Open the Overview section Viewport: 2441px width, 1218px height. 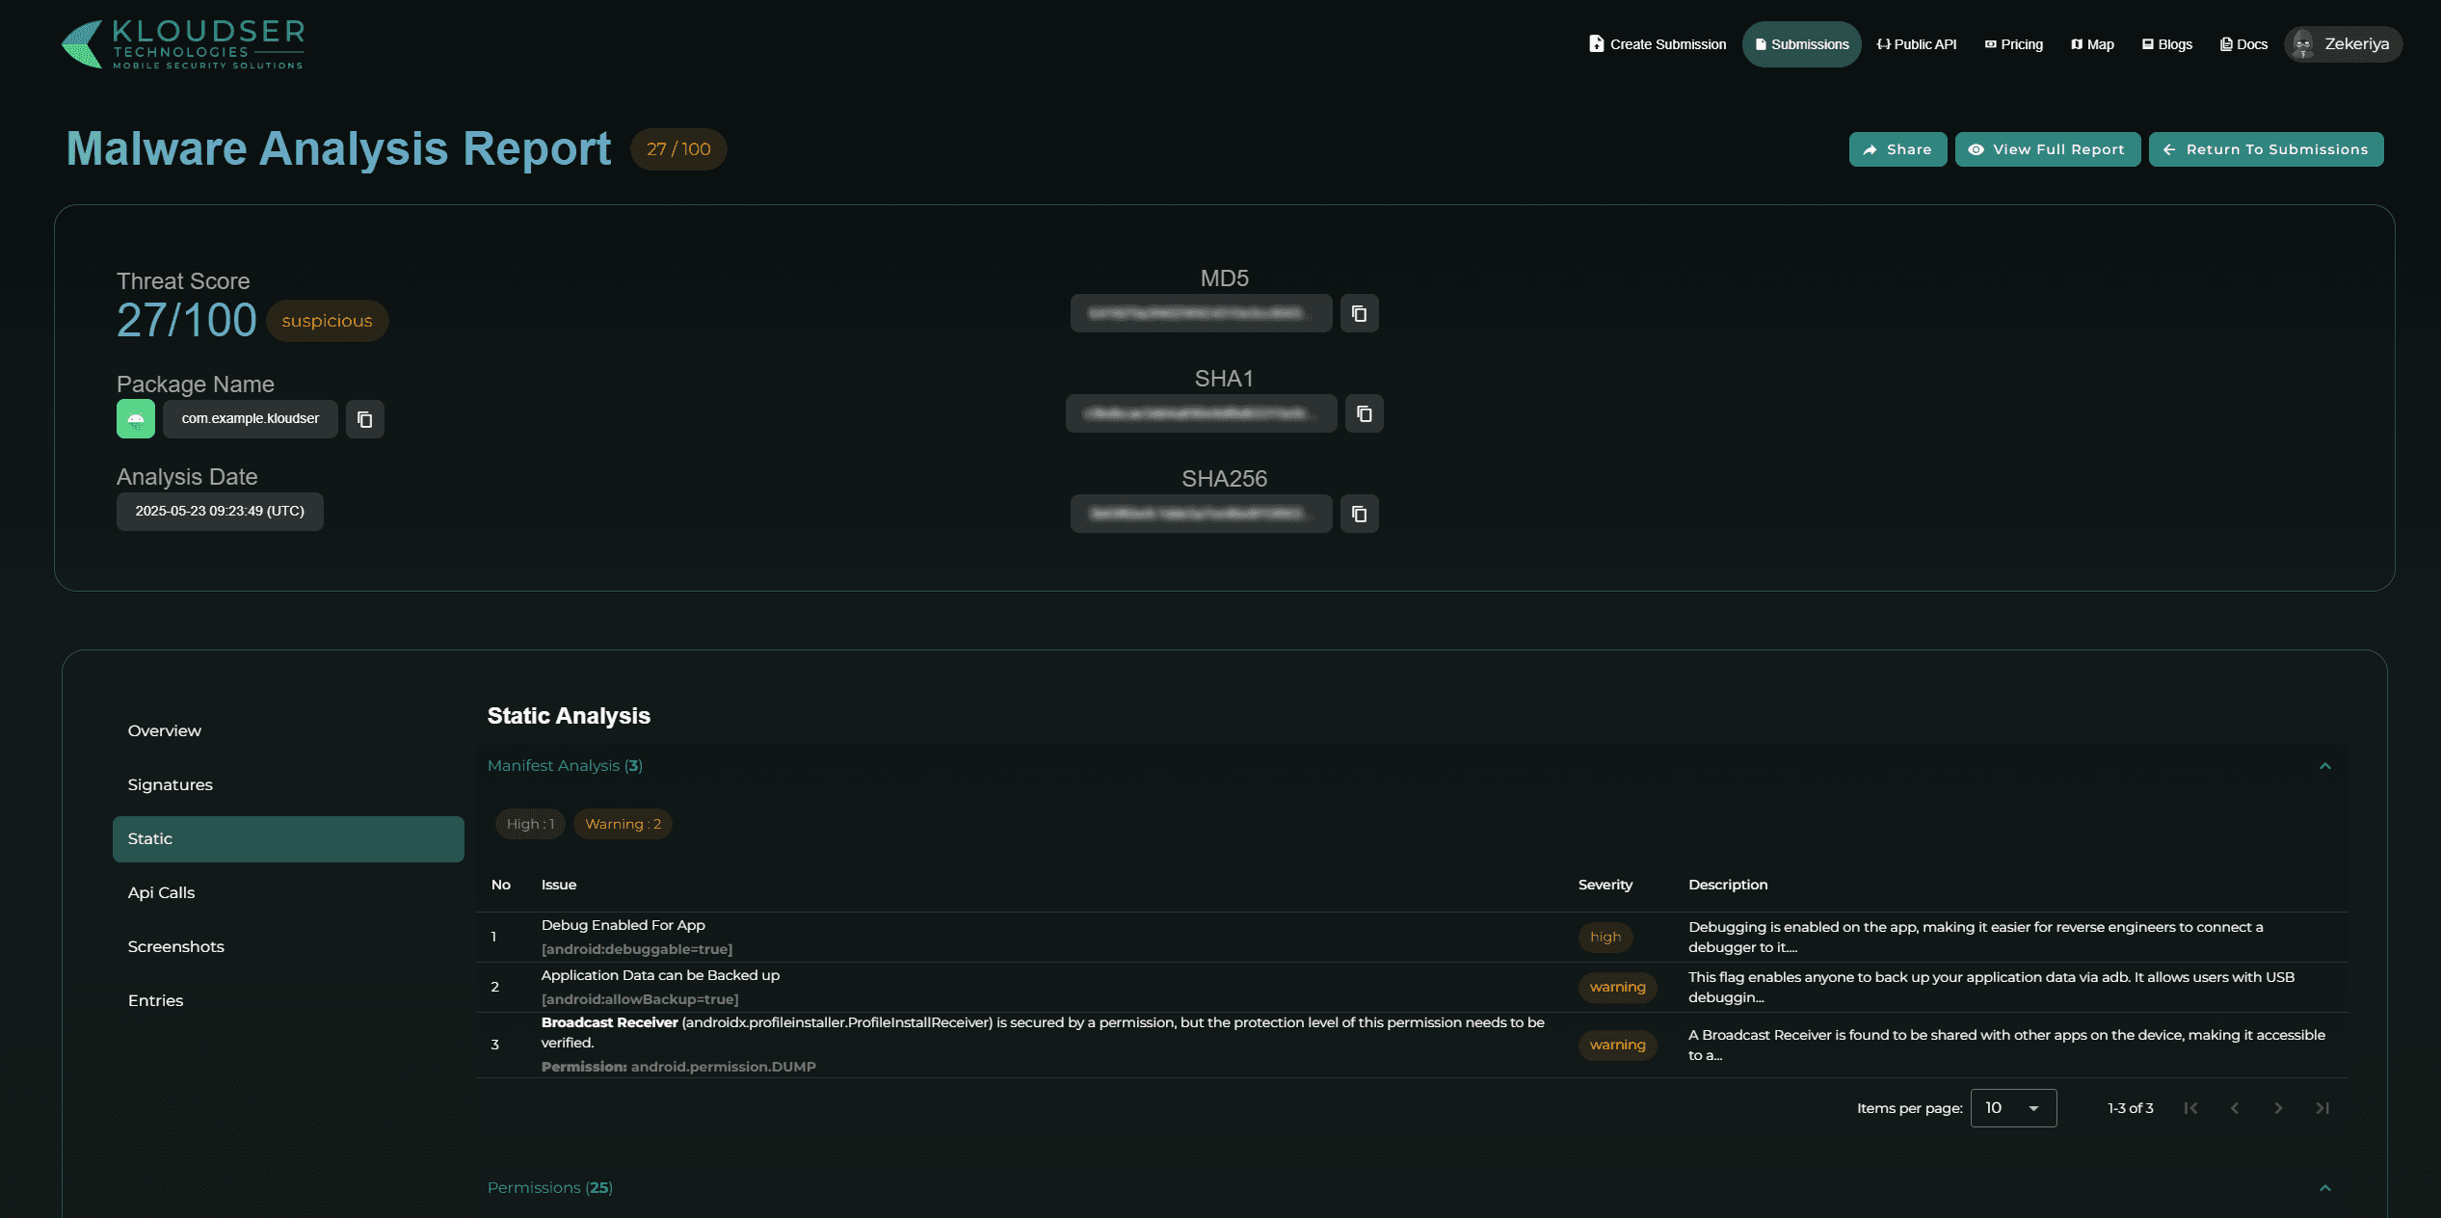coord(288,731)
